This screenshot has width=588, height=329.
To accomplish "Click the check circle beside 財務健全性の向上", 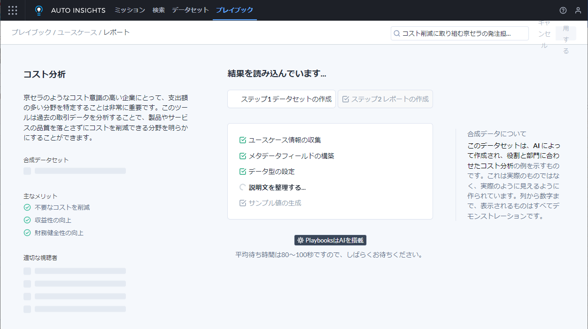I will point(27,233).
